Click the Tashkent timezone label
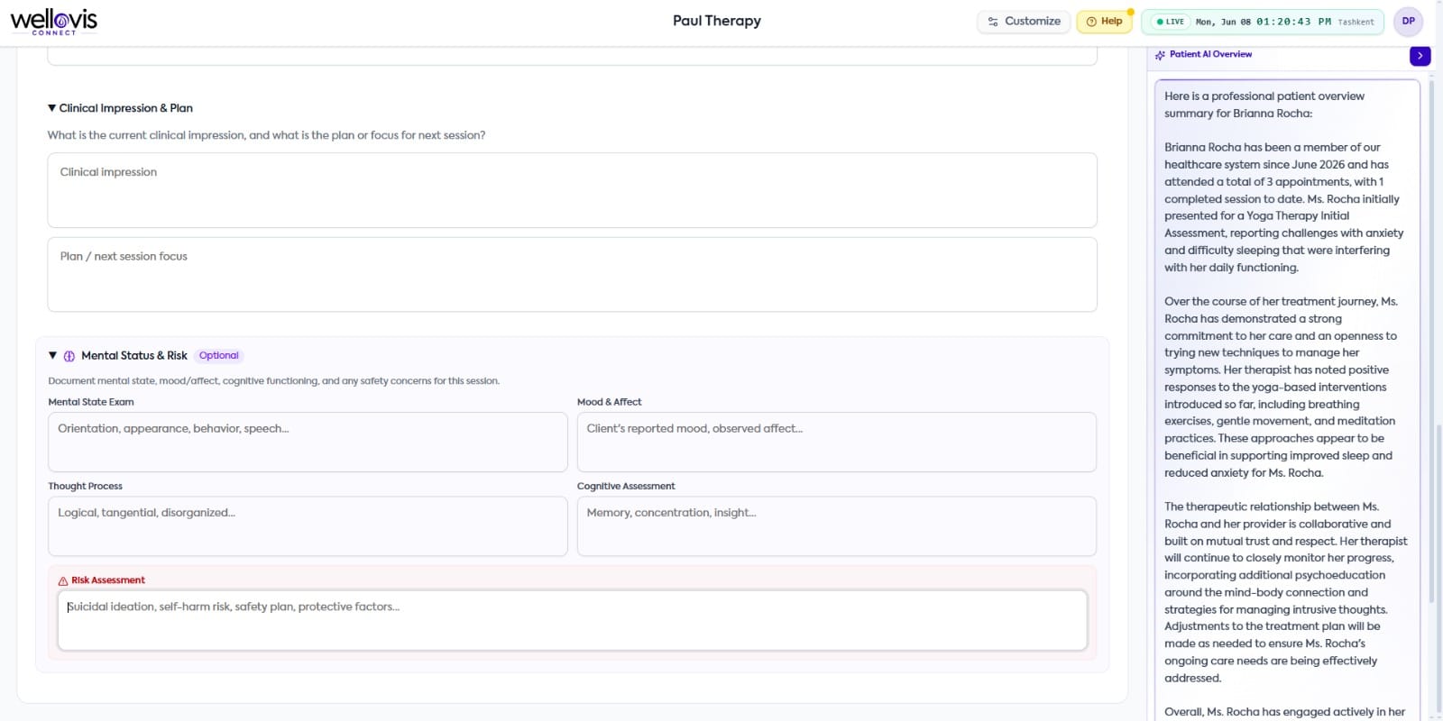Screen dimensions: 1443x721 coord(1356,22)
